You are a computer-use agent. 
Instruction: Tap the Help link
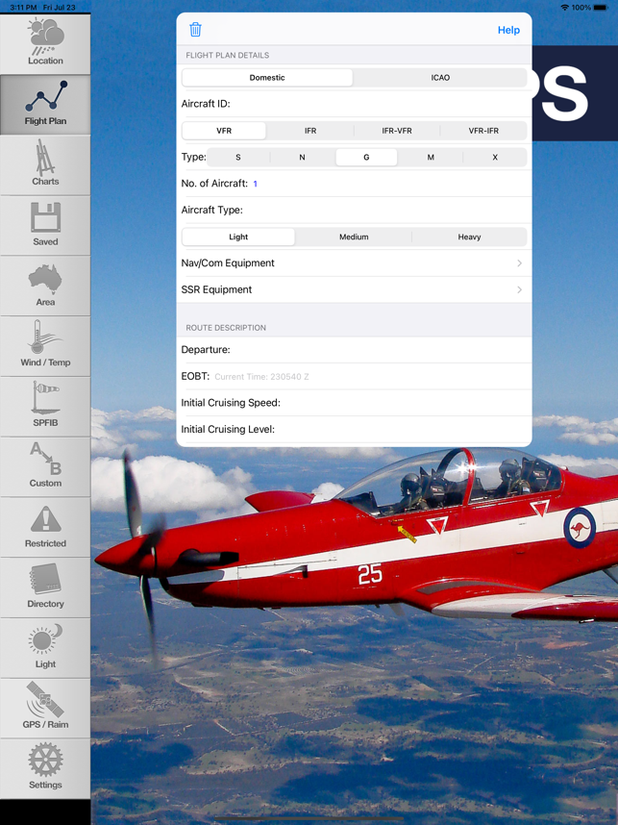point(508,30)
